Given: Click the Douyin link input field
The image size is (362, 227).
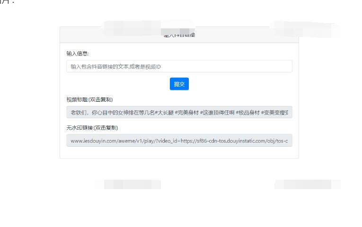Looking at the screenshot, I should pyautogui.click(x=179, y=67).
